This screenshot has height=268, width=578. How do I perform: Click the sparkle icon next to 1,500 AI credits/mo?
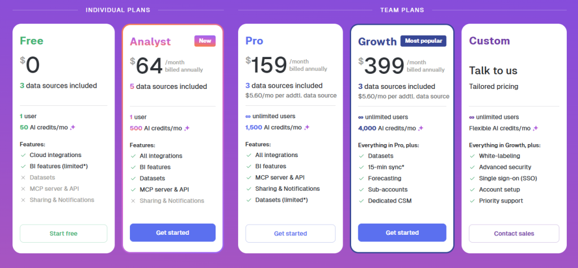coord(306,128)
